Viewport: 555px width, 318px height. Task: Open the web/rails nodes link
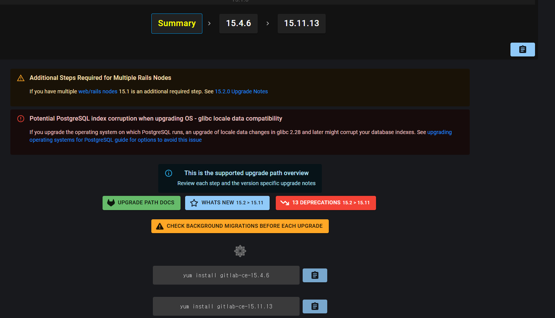(98, 91)
